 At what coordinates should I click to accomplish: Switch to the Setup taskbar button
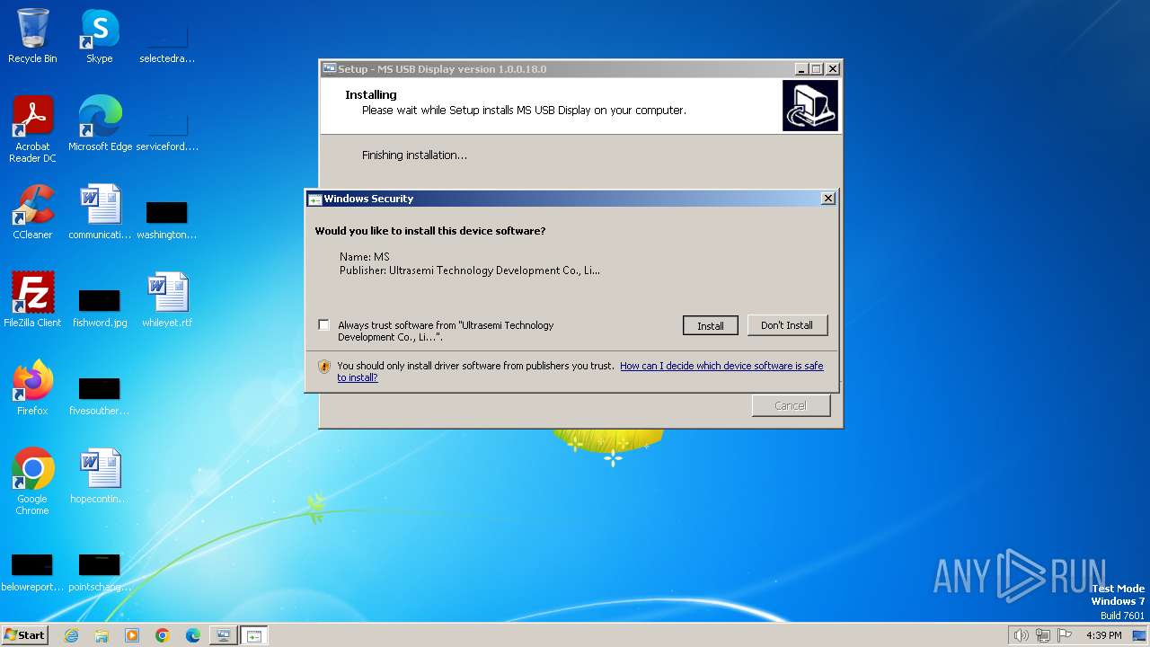223,635
